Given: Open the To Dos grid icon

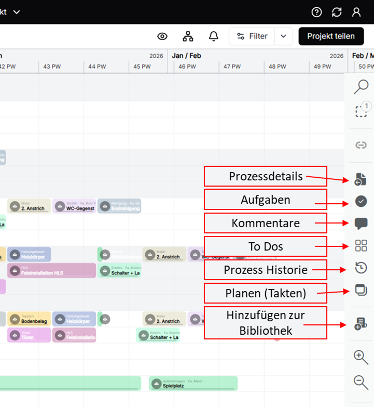Looking at the screenshot, I should 361,245.
